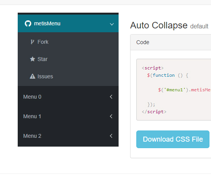Click the Star icon in submenu
This screenshot has width=211, height=175.
pos(32,59)
